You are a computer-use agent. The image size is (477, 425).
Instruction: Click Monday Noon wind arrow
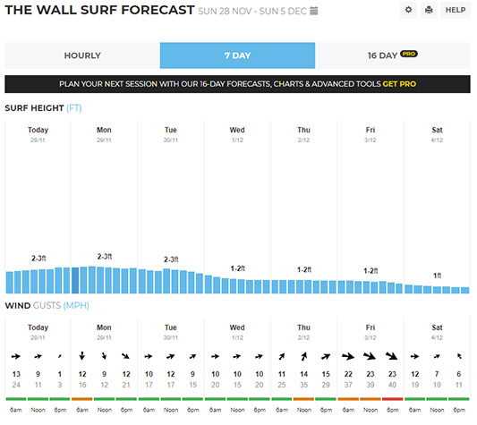tap(105, 356)
